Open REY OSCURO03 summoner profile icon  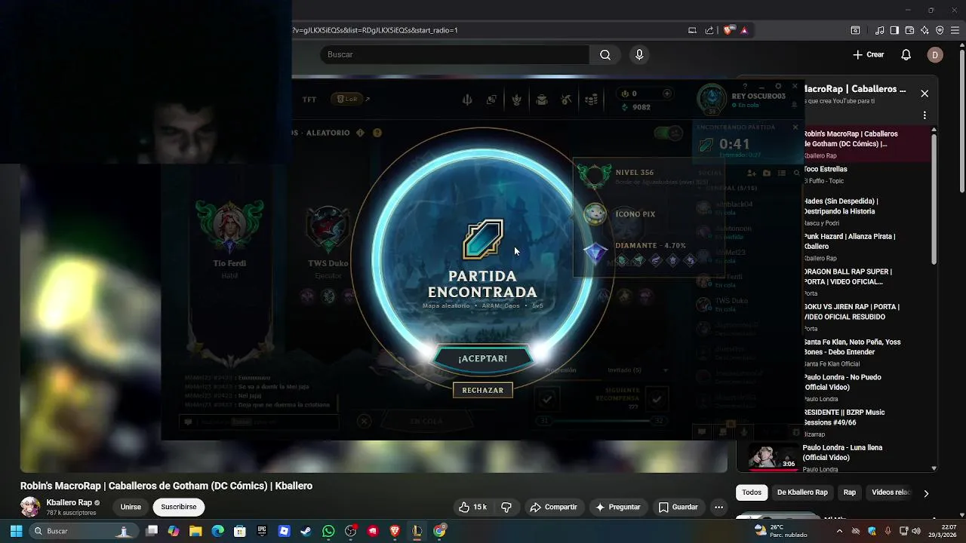(711, 100)
